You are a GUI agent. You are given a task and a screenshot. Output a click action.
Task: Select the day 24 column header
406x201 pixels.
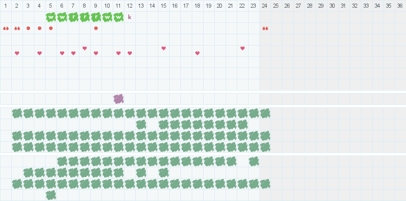pos(265,6)
